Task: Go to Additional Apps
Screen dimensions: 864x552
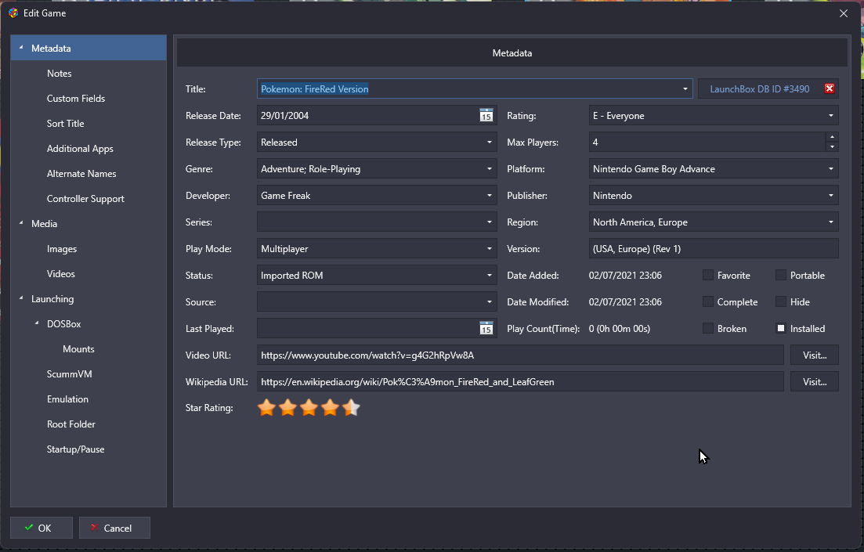Action: tap(80, 149)
